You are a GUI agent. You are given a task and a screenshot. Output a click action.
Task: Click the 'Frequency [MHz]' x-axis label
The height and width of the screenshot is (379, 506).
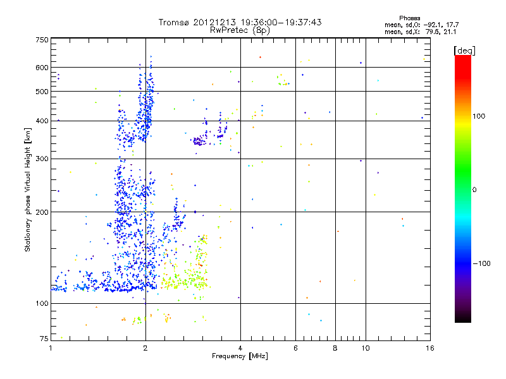pyautogui.click(x=240, y=356)
